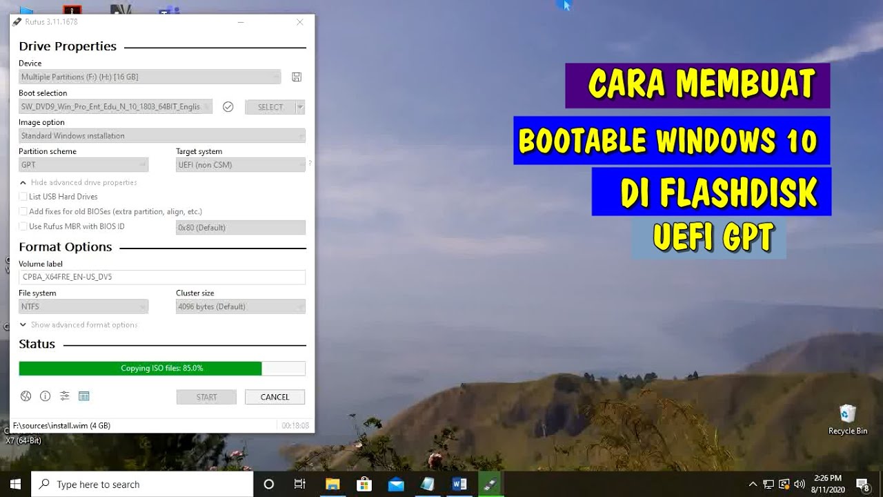Open the Partition scheme GPT dropdown
Image resolution: width=883 pixels, height=497 pixels.
click(x=83, y=165)
